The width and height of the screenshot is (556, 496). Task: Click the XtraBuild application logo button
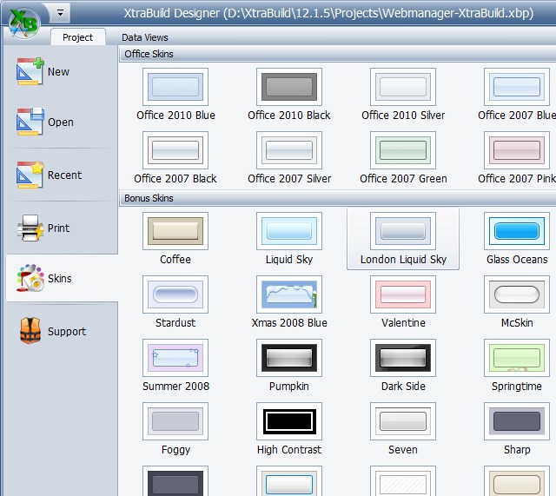[23, 23]
